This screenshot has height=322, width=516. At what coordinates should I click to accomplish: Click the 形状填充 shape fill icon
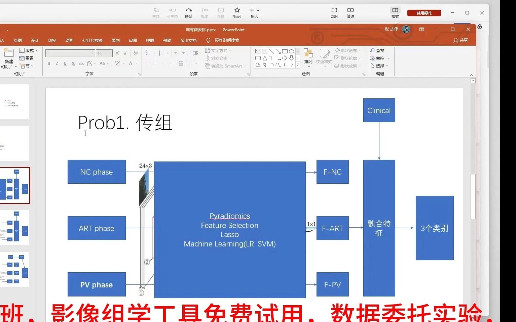[347, 50]
